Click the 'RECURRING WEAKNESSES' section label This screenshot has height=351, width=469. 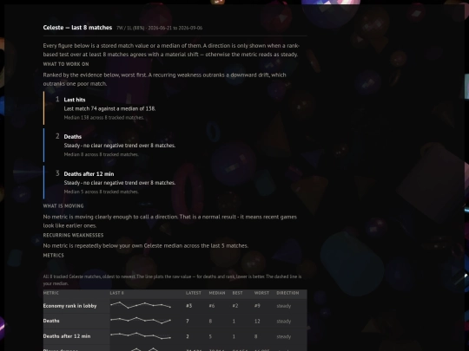pos(73,235)
